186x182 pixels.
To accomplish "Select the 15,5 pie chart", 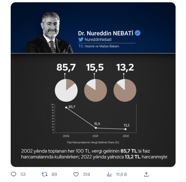I will 96,90.
